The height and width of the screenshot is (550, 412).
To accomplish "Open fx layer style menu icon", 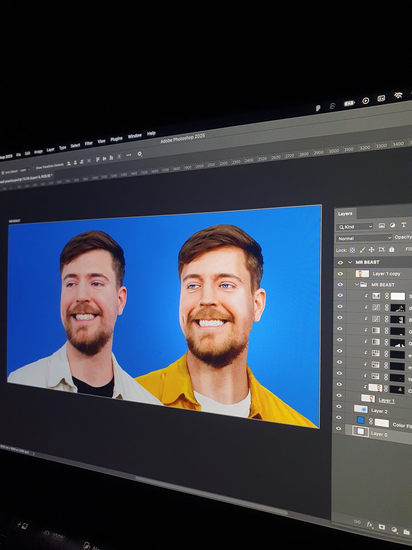I will tap(370, 525).
